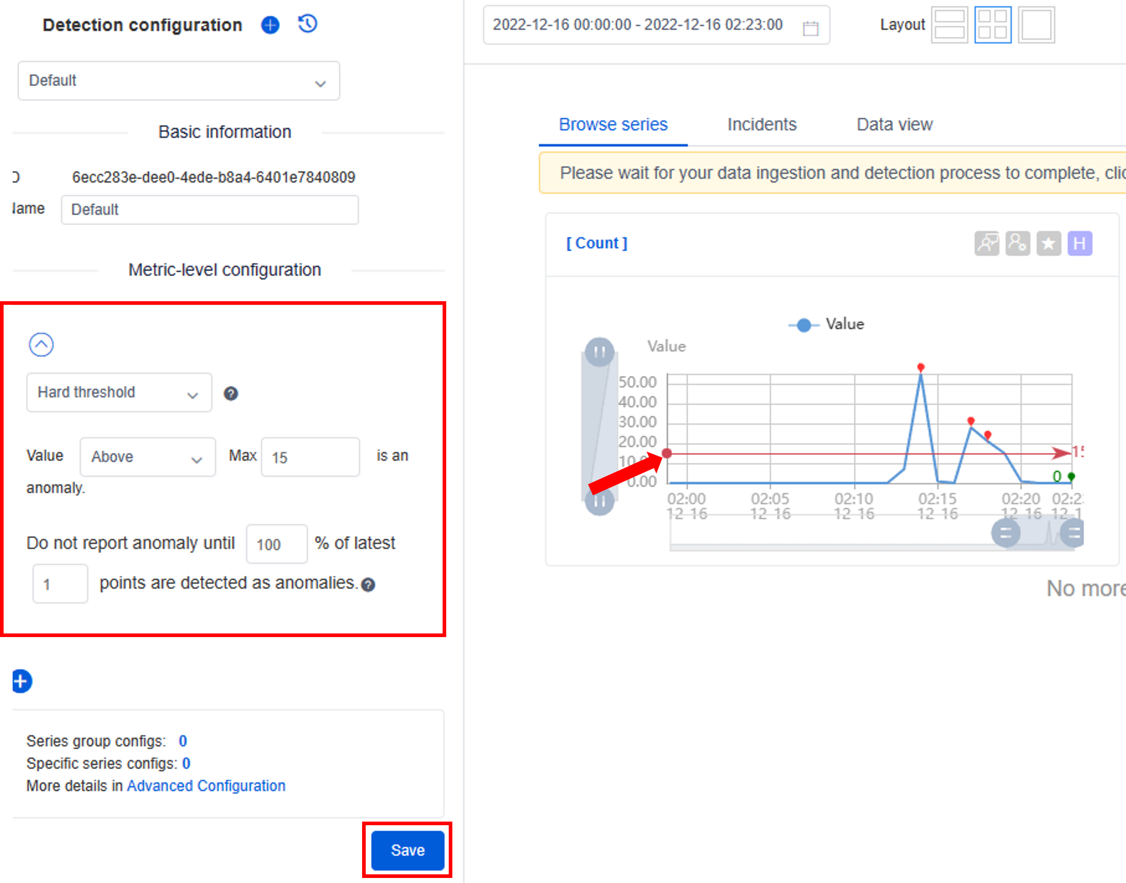Collapse the condition with the chevron-up circle
Screen dimensions: 1126x883
point(42,345)
